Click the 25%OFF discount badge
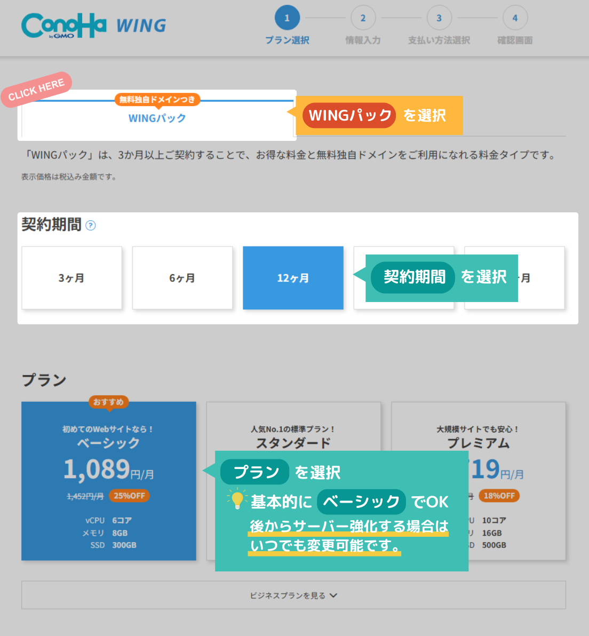The height and width of the screenshot is (636, 589). [129, 496]
